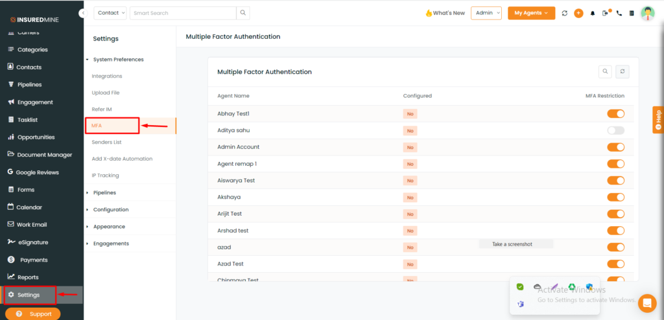Image resolution: width=664 pixels, height=320 pixels.
Task: Open IP Tracking settings page
Action: click(x=106, y=176)
